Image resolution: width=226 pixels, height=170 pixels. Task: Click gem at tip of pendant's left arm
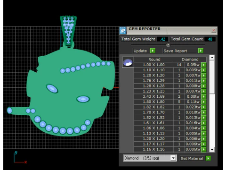coord(9,110)
